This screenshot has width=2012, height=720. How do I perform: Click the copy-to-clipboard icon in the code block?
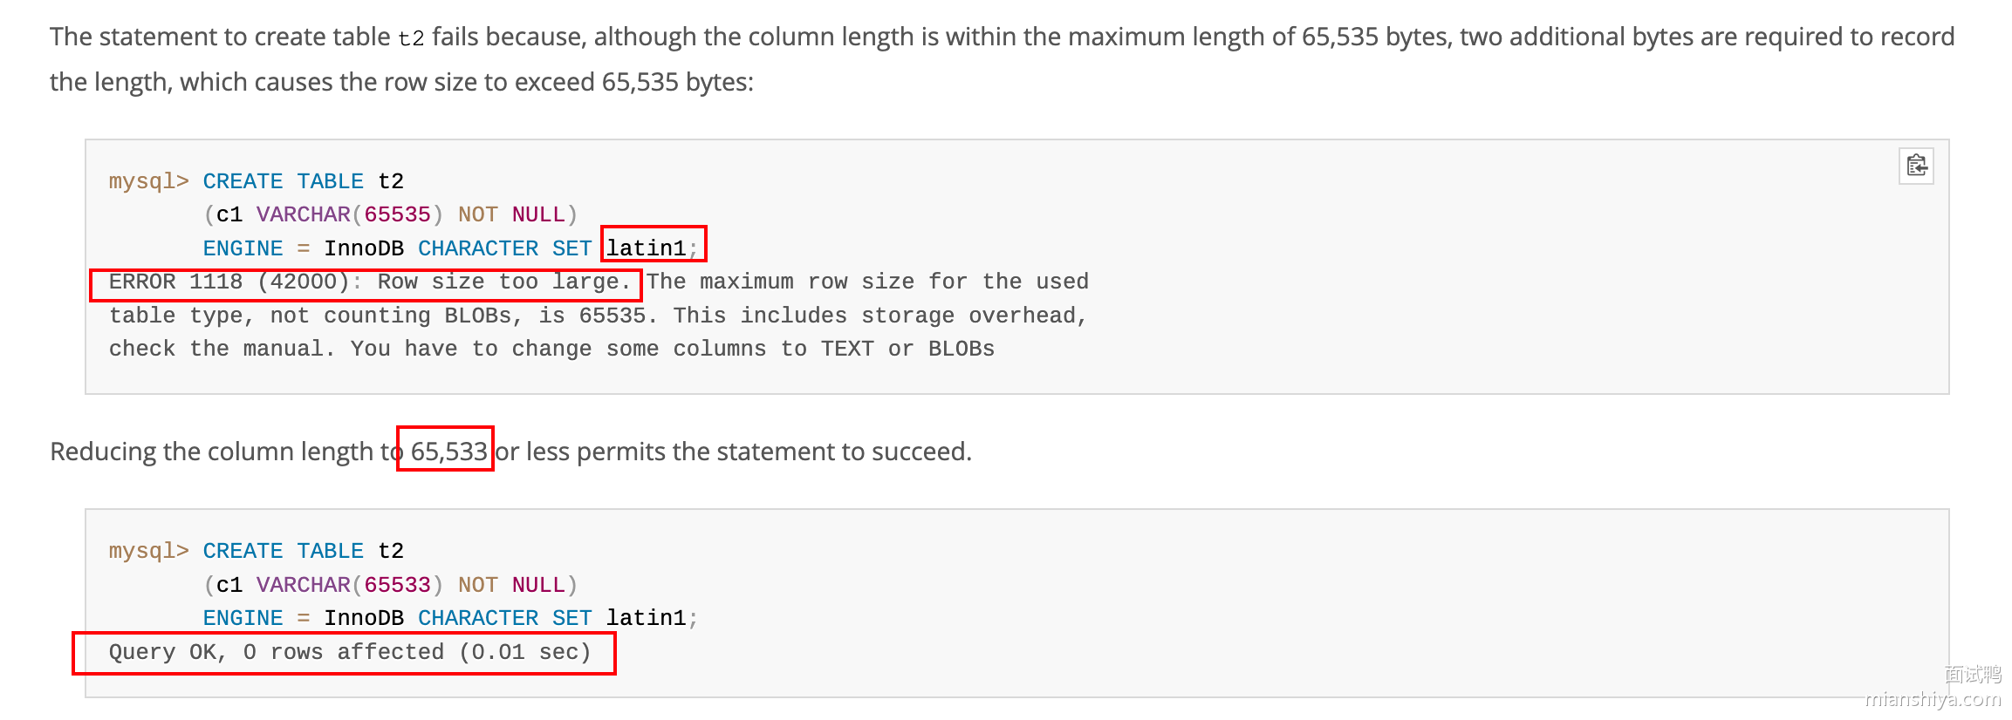(1916, 166)
